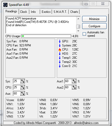Image resolution: width=112 pixels, height=126 pixels.
Task: Switch to the Readings tab
Action: [x=11, y=11]
